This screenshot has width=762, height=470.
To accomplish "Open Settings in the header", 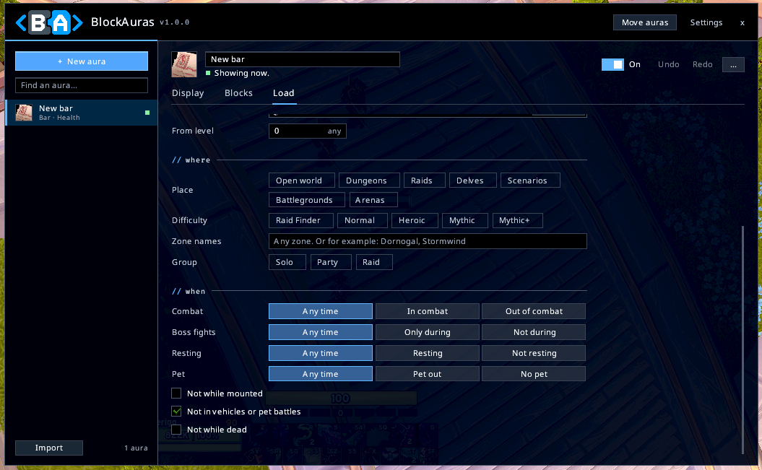I will pyautogui.click(x=706, y=22).
